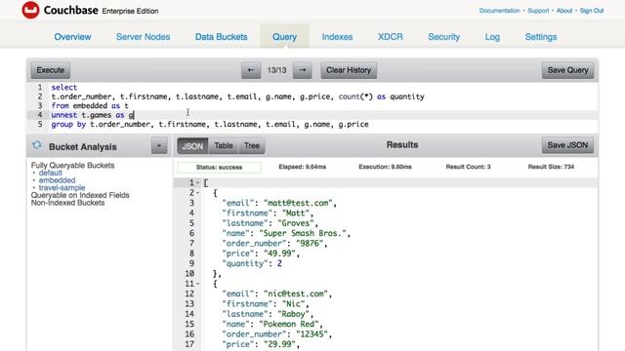Click the Save Query button
This screenshot has width=625, height=351.
tap(567, 70)
